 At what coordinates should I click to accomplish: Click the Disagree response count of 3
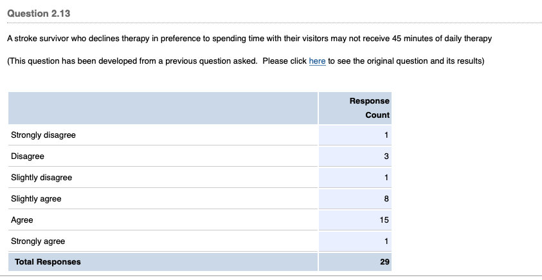[386, 156]
